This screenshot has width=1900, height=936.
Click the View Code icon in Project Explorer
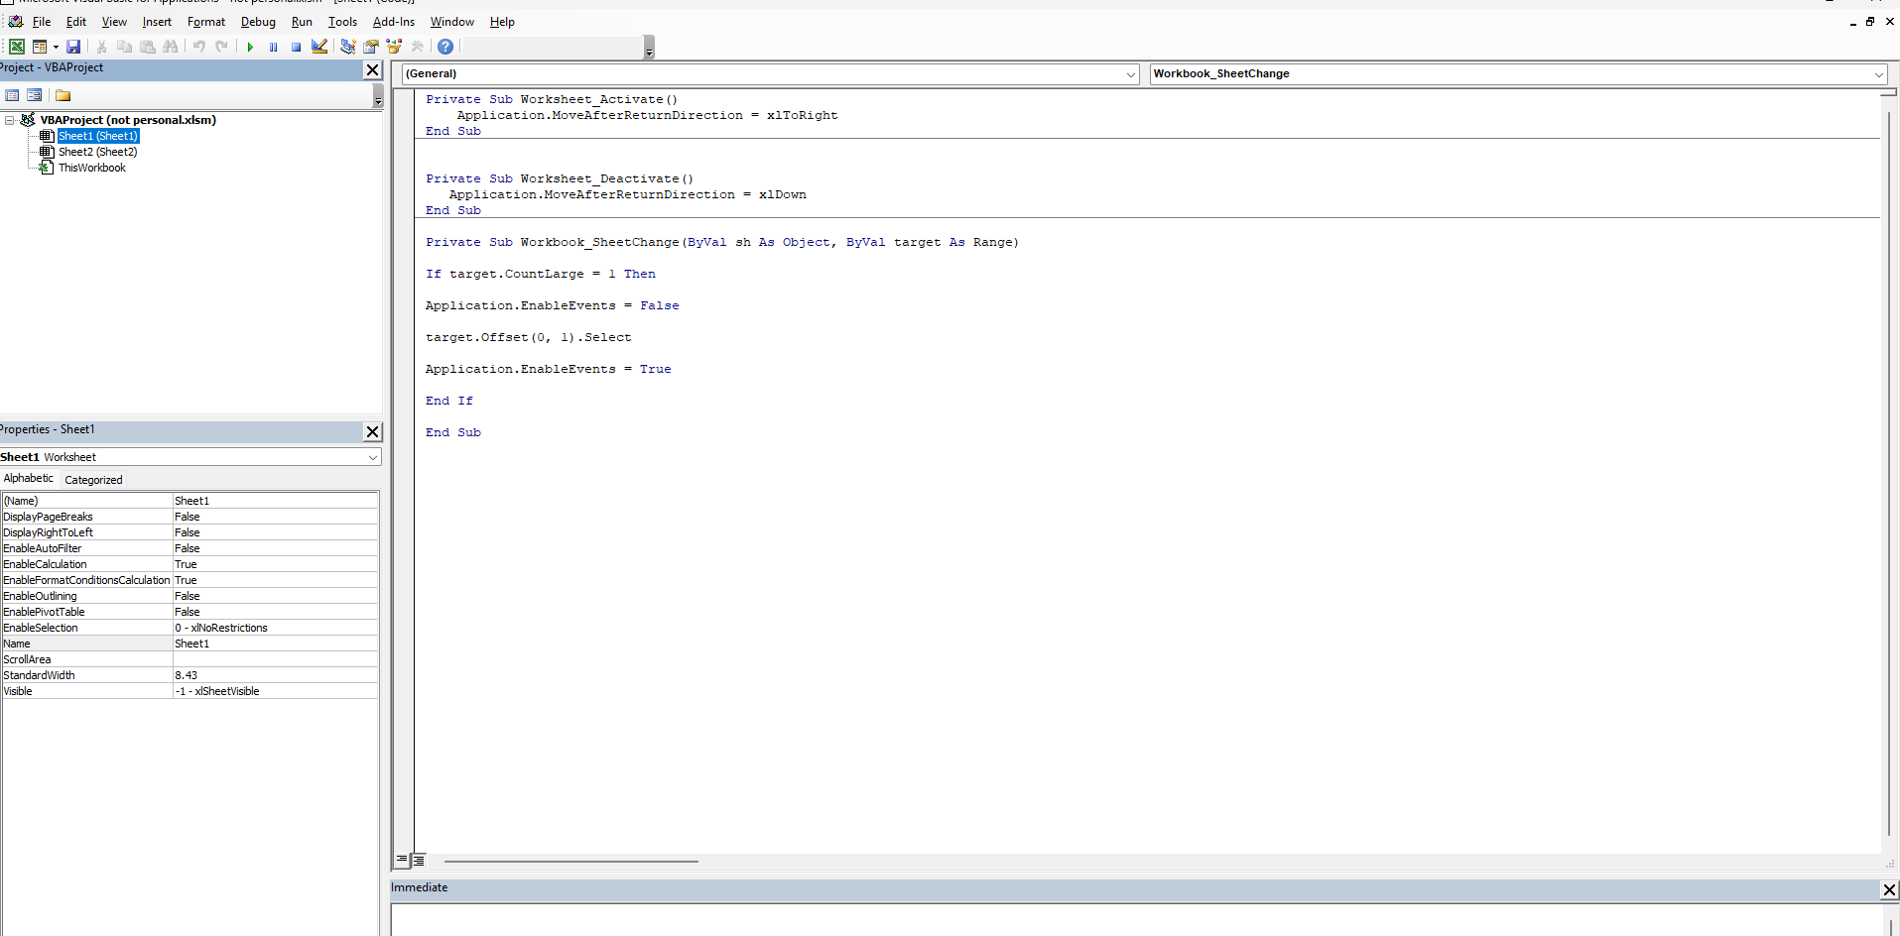tap(13, 95)
